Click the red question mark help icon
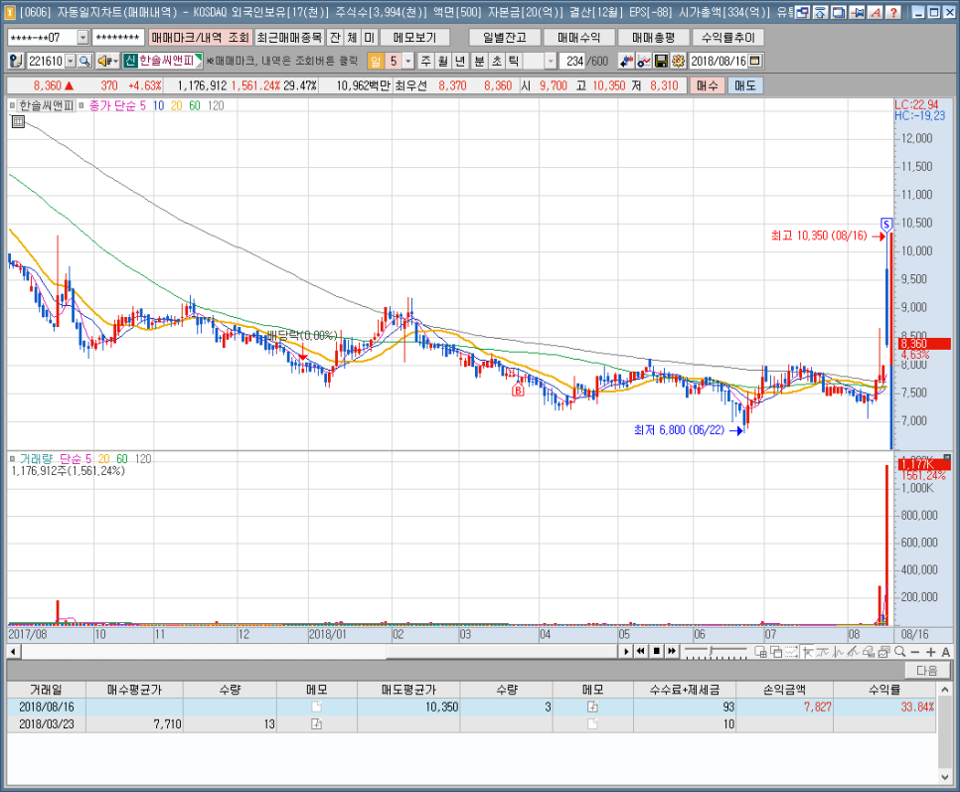 pos(893,12)
